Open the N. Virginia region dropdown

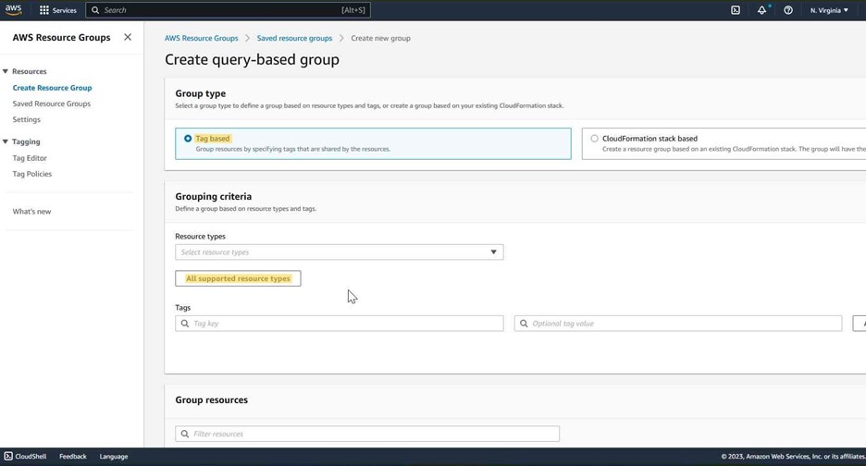pyautogui.click(x=829, y=10)
